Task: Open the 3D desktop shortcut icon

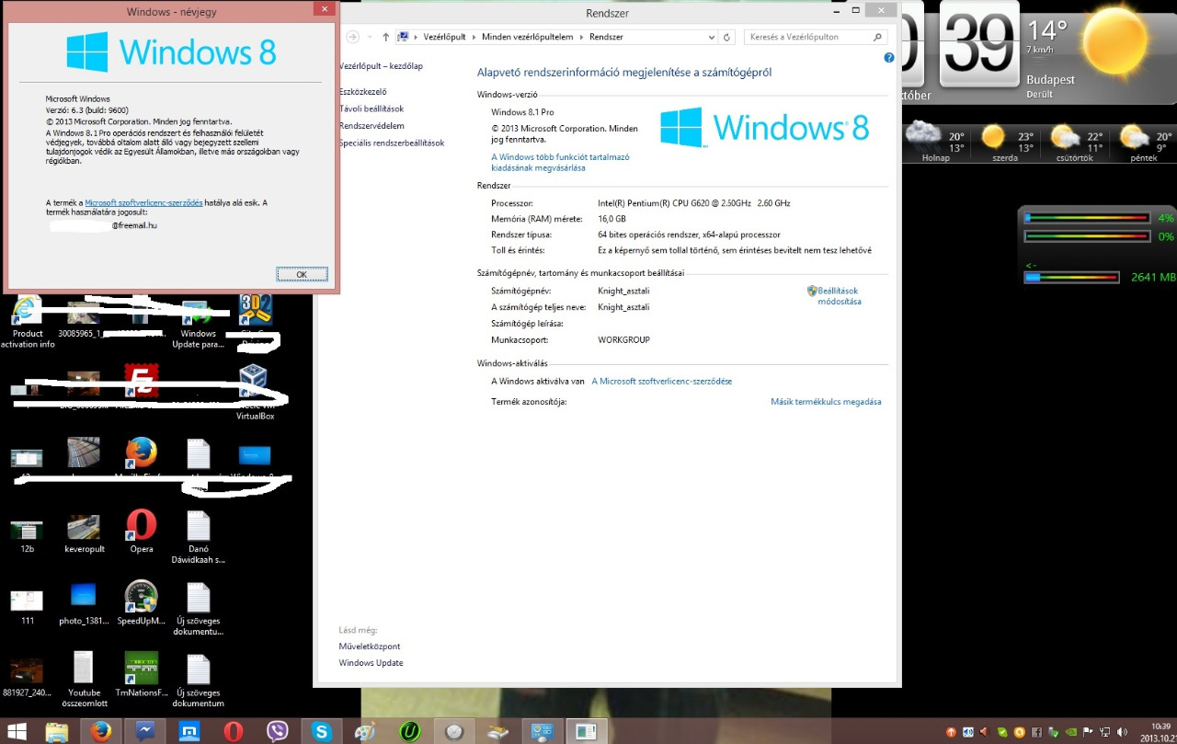Action: (255, 311)
